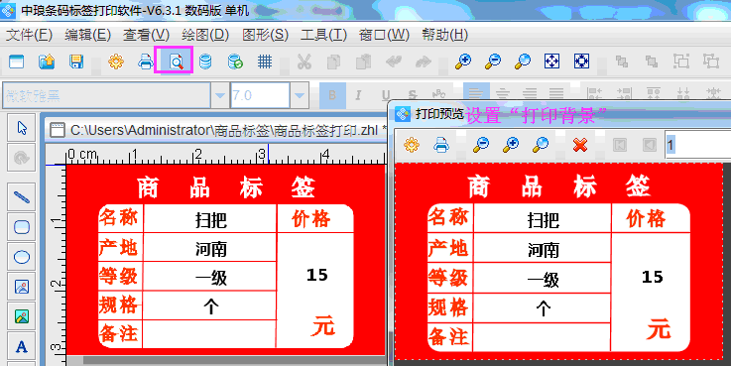Toggle center text alignment
The width and height of the screenshot is (731, 366).
[503, 94]
